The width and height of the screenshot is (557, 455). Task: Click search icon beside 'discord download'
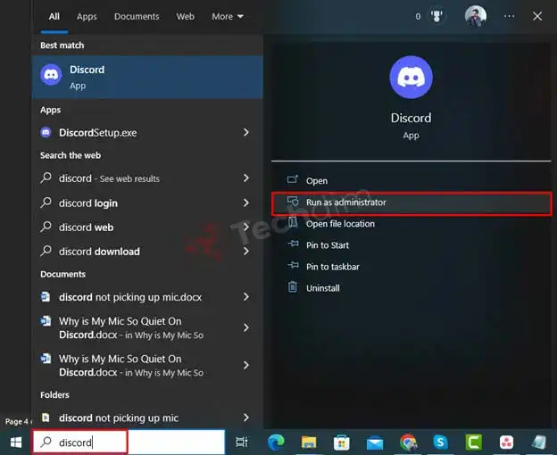(46, 251)
